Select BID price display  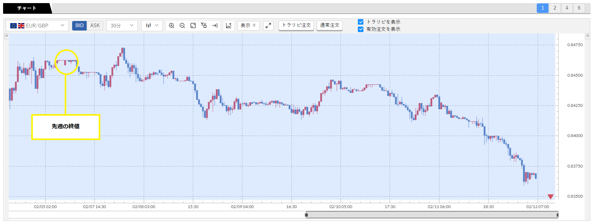tap(80, 26)
